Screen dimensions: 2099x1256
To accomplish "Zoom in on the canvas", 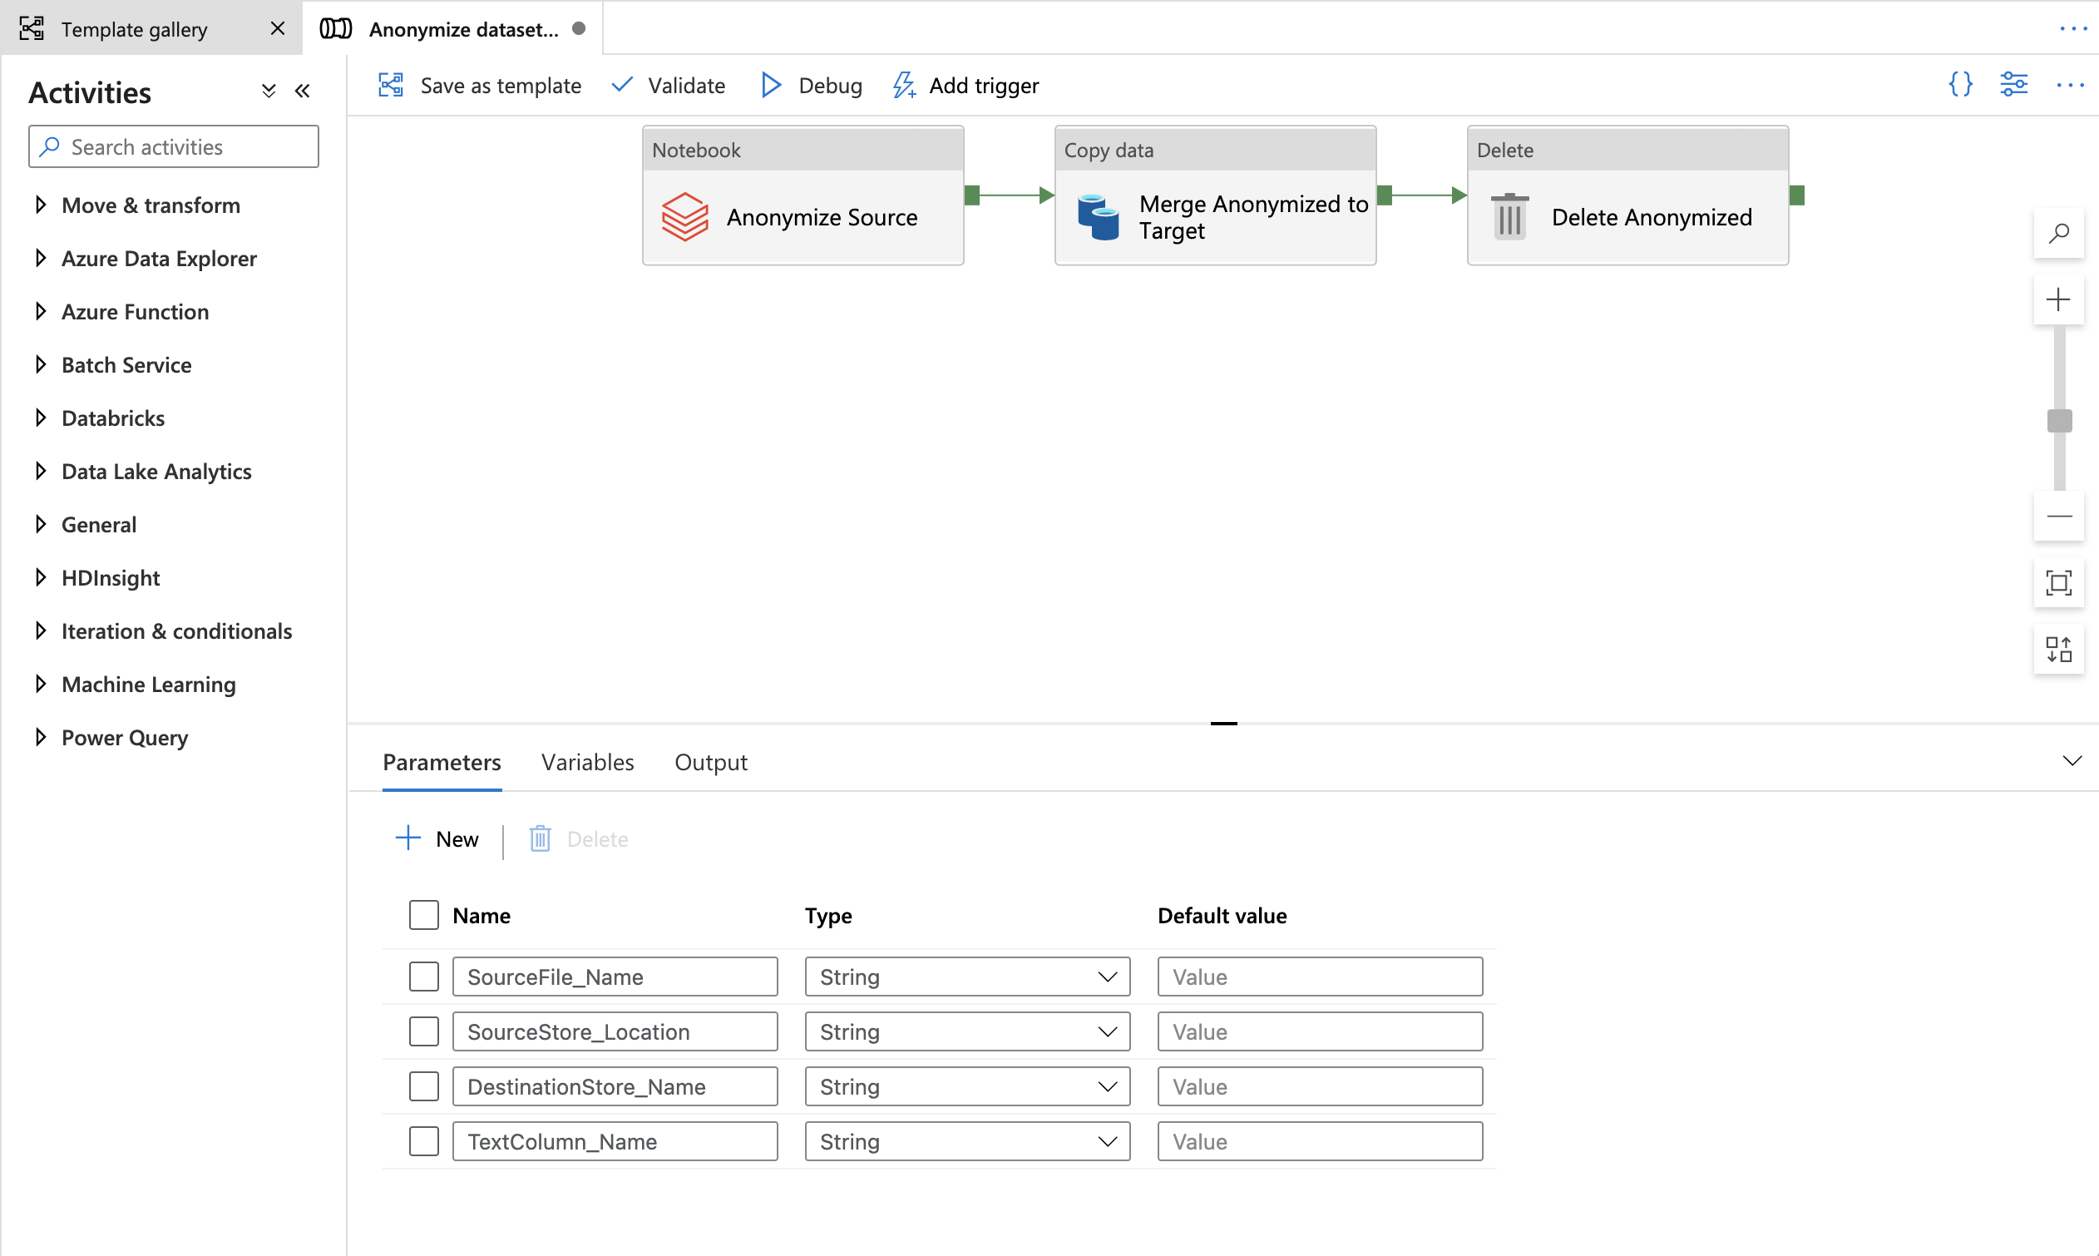I will (x=2058, y=299).
